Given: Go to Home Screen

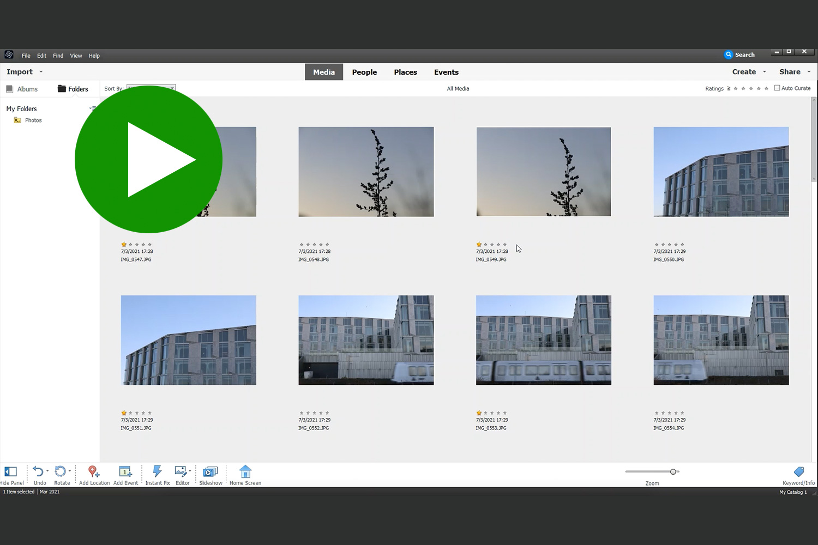Looking at the screenshot, I should point(245,472).
